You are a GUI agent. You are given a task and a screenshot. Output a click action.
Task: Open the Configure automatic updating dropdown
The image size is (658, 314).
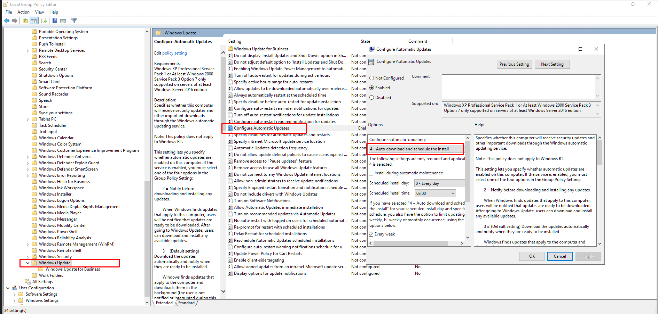[x=416, y=149]
